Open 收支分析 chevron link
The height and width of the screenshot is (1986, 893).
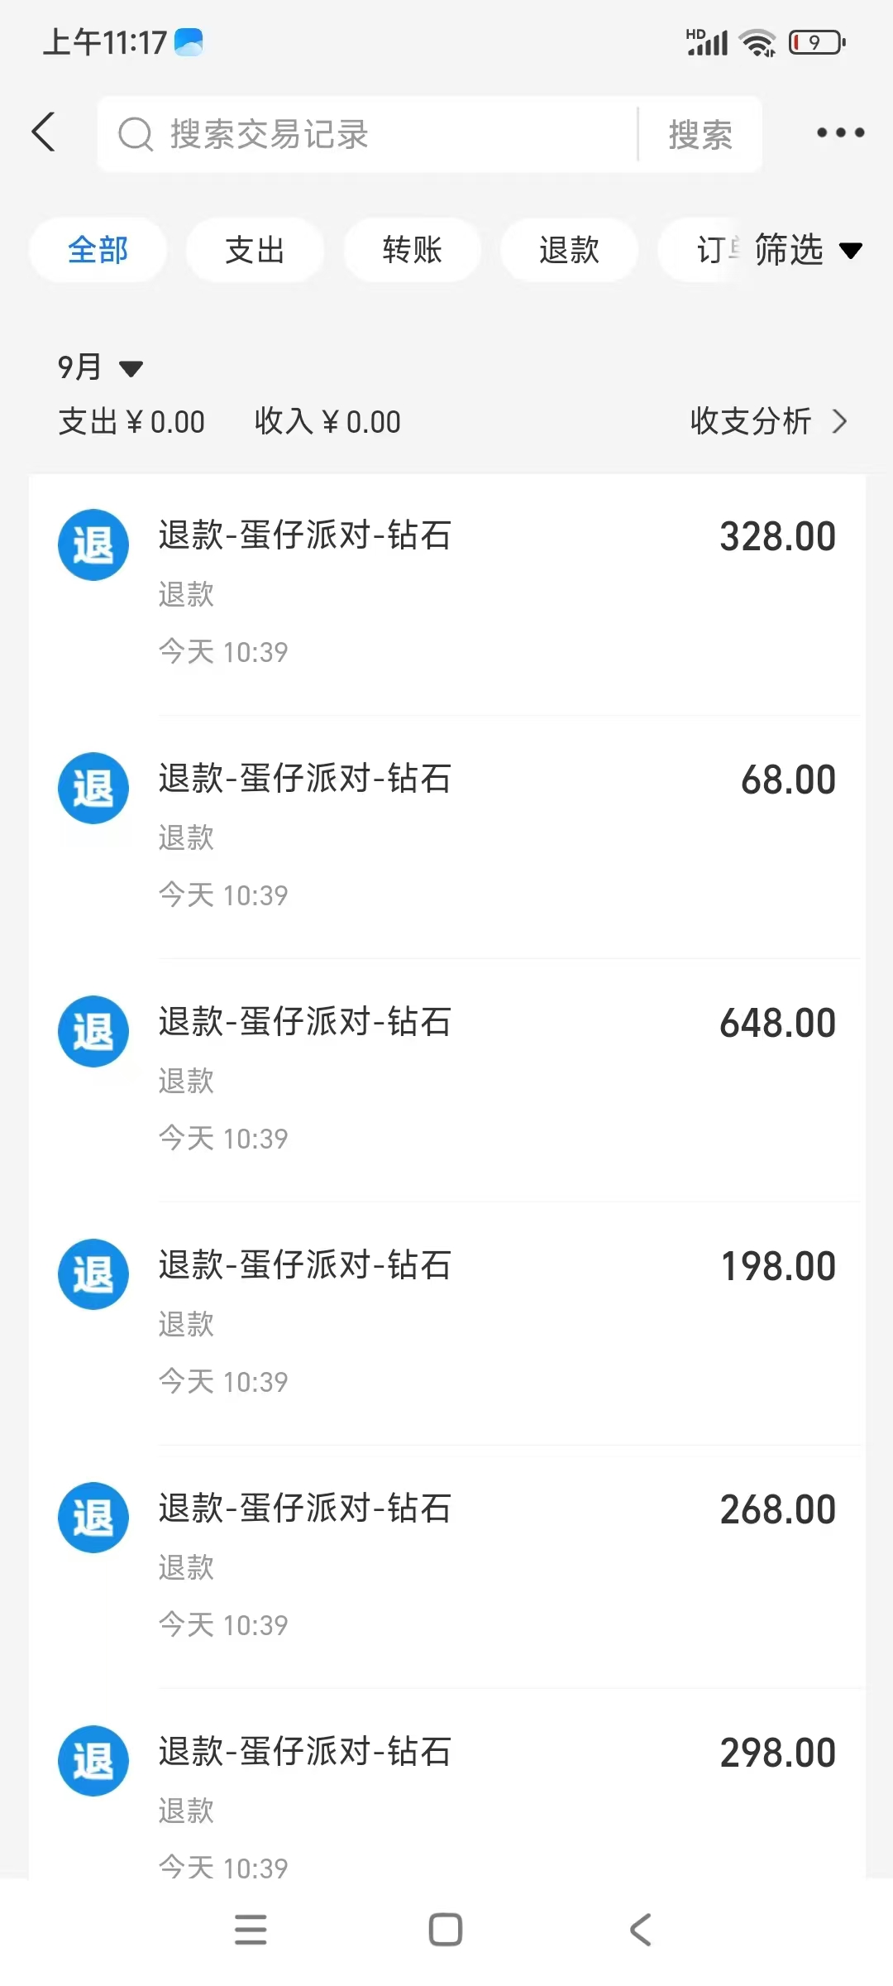pyautogui.click(x=769, y=421)
